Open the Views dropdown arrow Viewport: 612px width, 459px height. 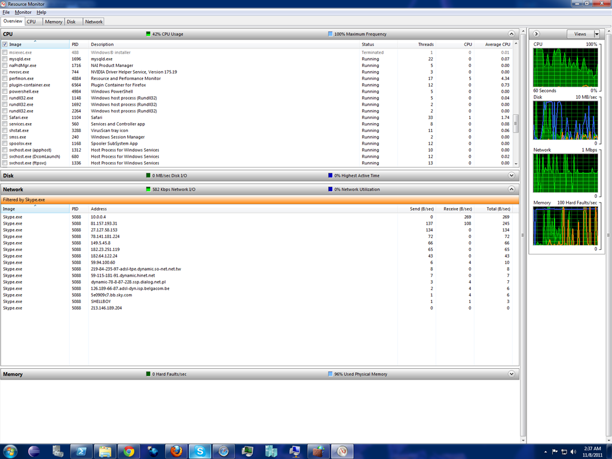(596, 34)
